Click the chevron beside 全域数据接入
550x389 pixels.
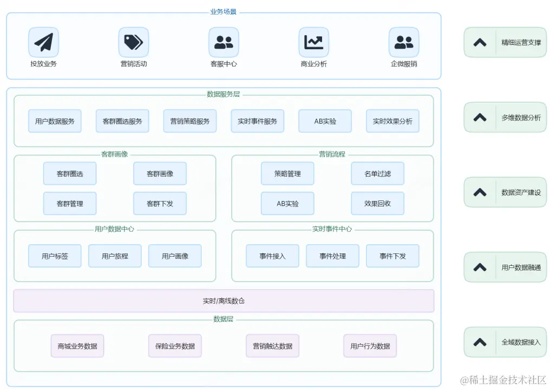point(480,341)
